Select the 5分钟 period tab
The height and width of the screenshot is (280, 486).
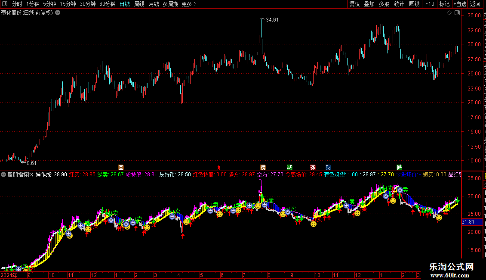click(x=49, y=4)
